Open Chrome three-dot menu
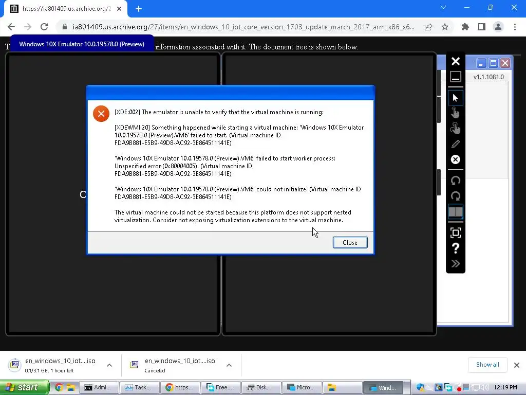526x395 pixels. point(515,27)
